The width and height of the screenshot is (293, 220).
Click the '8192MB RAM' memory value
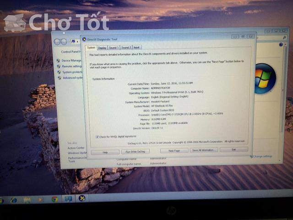point(158,119)
